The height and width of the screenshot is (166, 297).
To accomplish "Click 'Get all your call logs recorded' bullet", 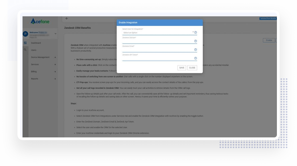I will (98, 88).
